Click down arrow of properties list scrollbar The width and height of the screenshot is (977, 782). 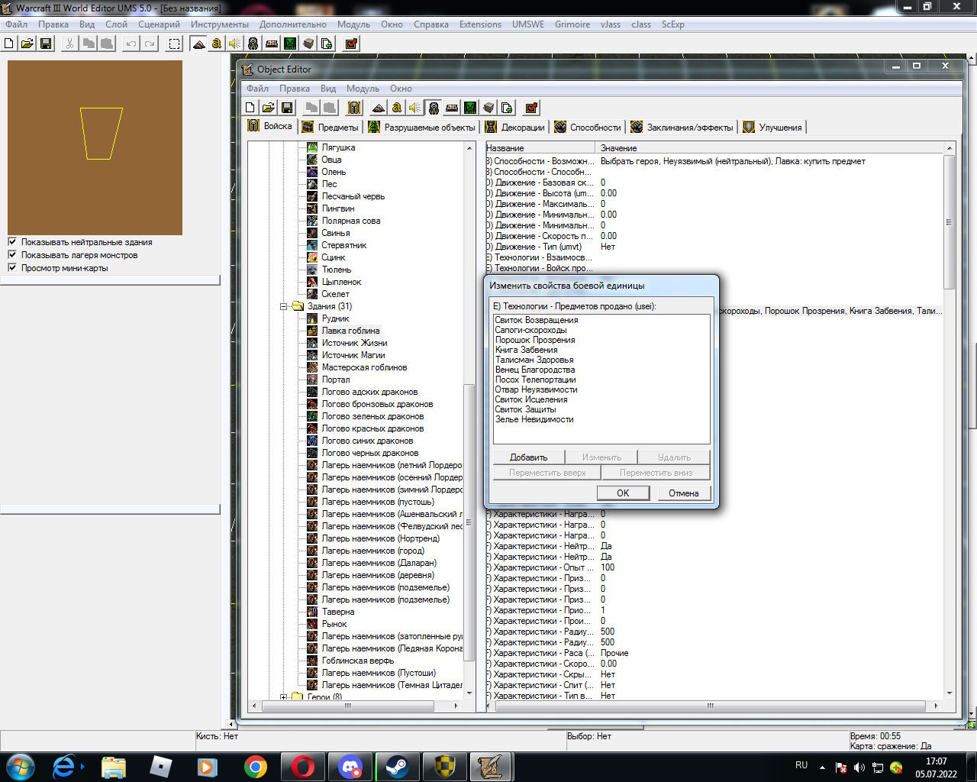950,693
